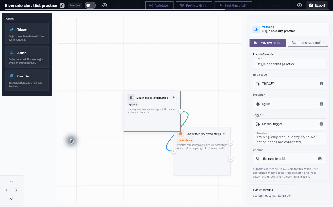333x207 pixels.
Task: Click the orange icon on the Check five reviewed steps node
Action: tap(181, 134)
